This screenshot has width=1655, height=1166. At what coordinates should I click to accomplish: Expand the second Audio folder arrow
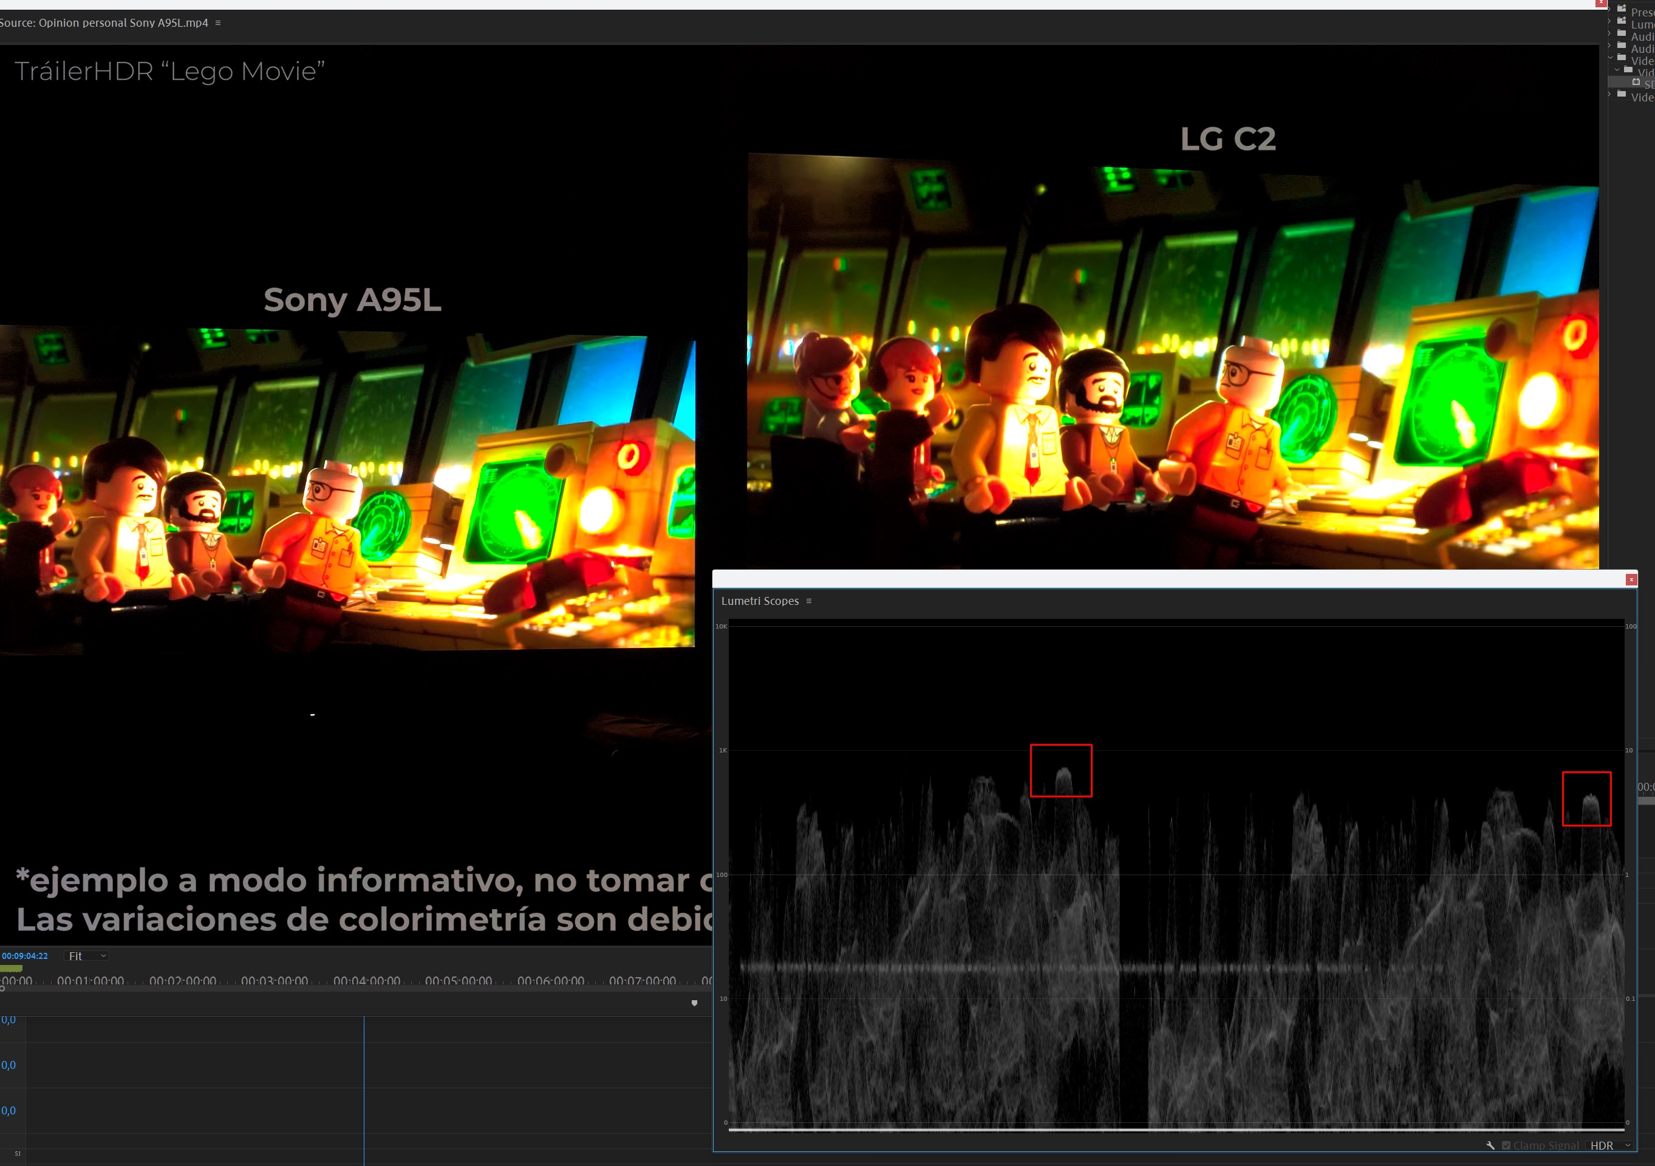coord(1609,46)
